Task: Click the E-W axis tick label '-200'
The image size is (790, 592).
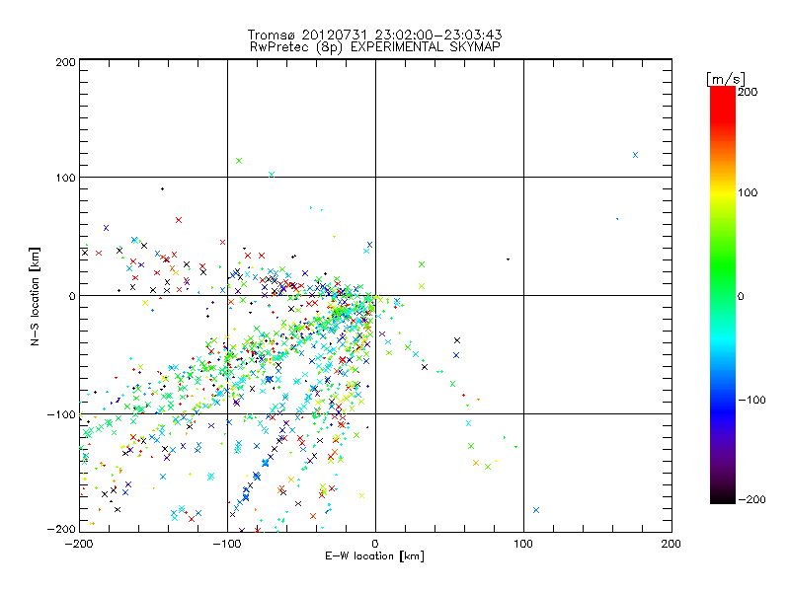Action: coord(79,544)
